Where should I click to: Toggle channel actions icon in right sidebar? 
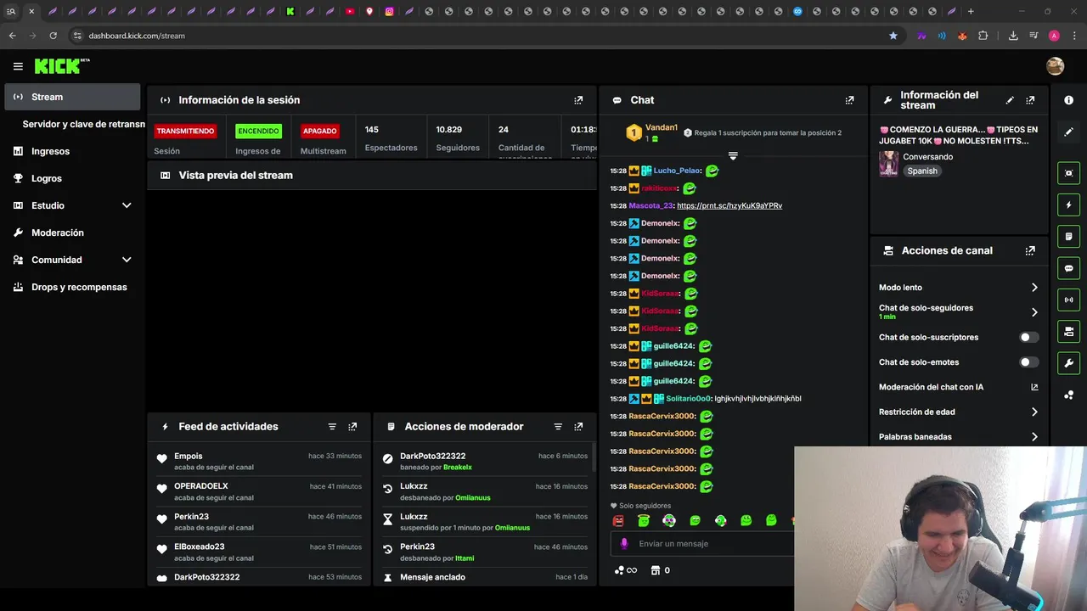tap(1068, 331)
